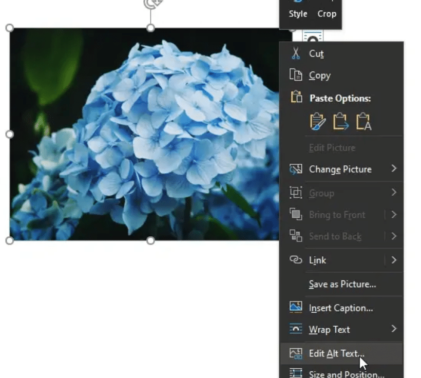Click the bottom-left resize handle of picture

(x=9, y=240)
